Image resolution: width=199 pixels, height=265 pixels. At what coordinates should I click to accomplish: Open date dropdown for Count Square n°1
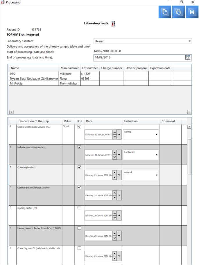tap(119, 256)
